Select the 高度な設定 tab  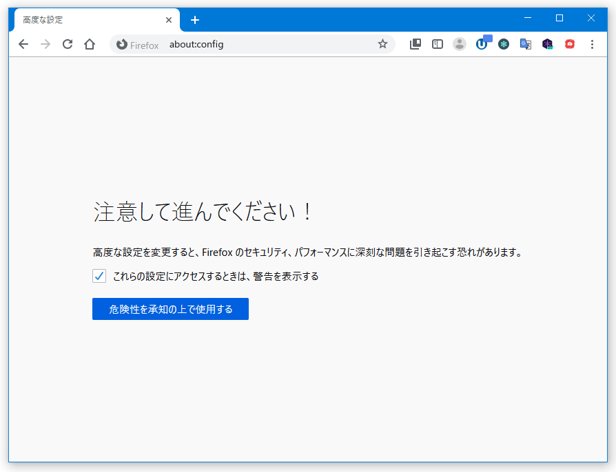pos(97,20)
